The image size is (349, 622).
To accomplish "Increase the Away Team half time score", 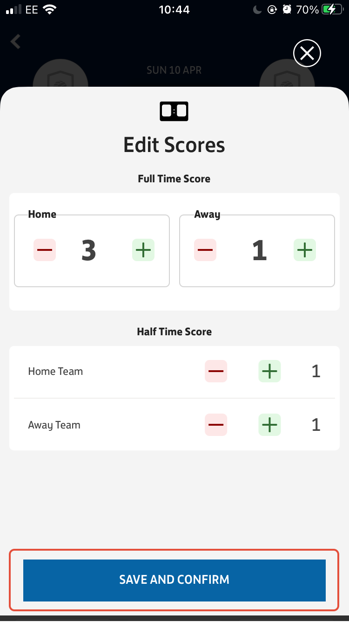I will [269, 425].
